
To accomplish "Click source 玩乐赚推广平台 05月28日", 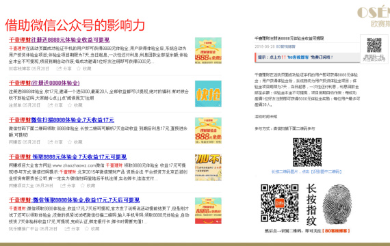I will [x=33, y=229].
